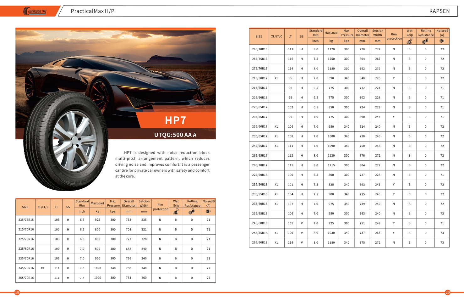Click the page number 20 circle
The height and width of the screenshot is (300, 464).
coord(448,292)
